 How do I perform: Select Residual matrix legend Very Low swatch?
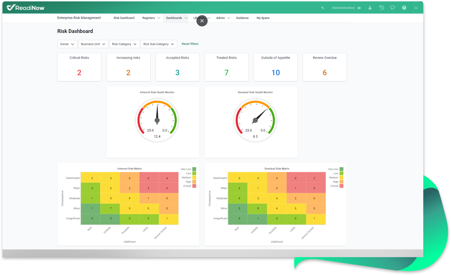click(x=342, y=169)
